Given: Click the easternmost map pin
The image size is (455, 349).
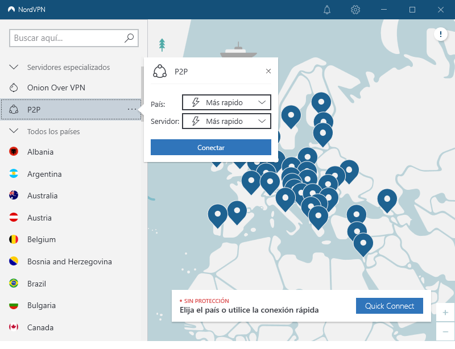Looking at the screenshot, I should click(387, 200).
